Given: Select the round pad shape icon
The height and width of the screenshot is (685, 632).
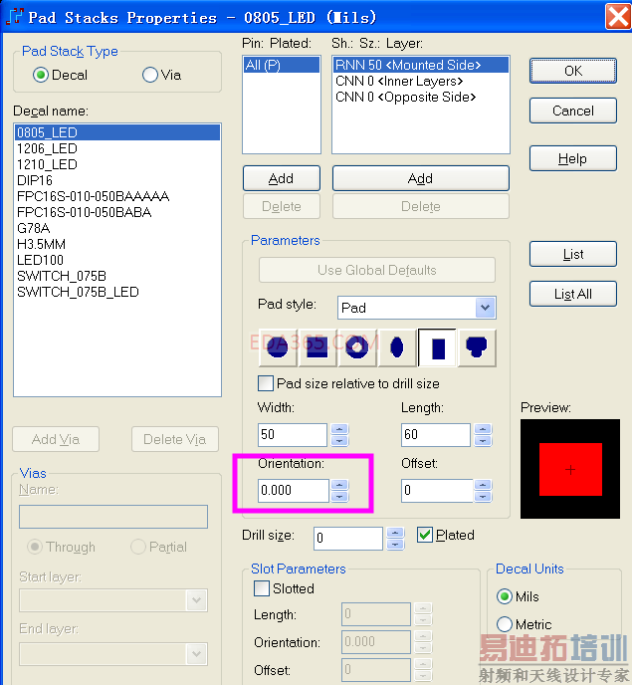Looking at the screenshot, I should pyautogui.click(x=278, y=347).
